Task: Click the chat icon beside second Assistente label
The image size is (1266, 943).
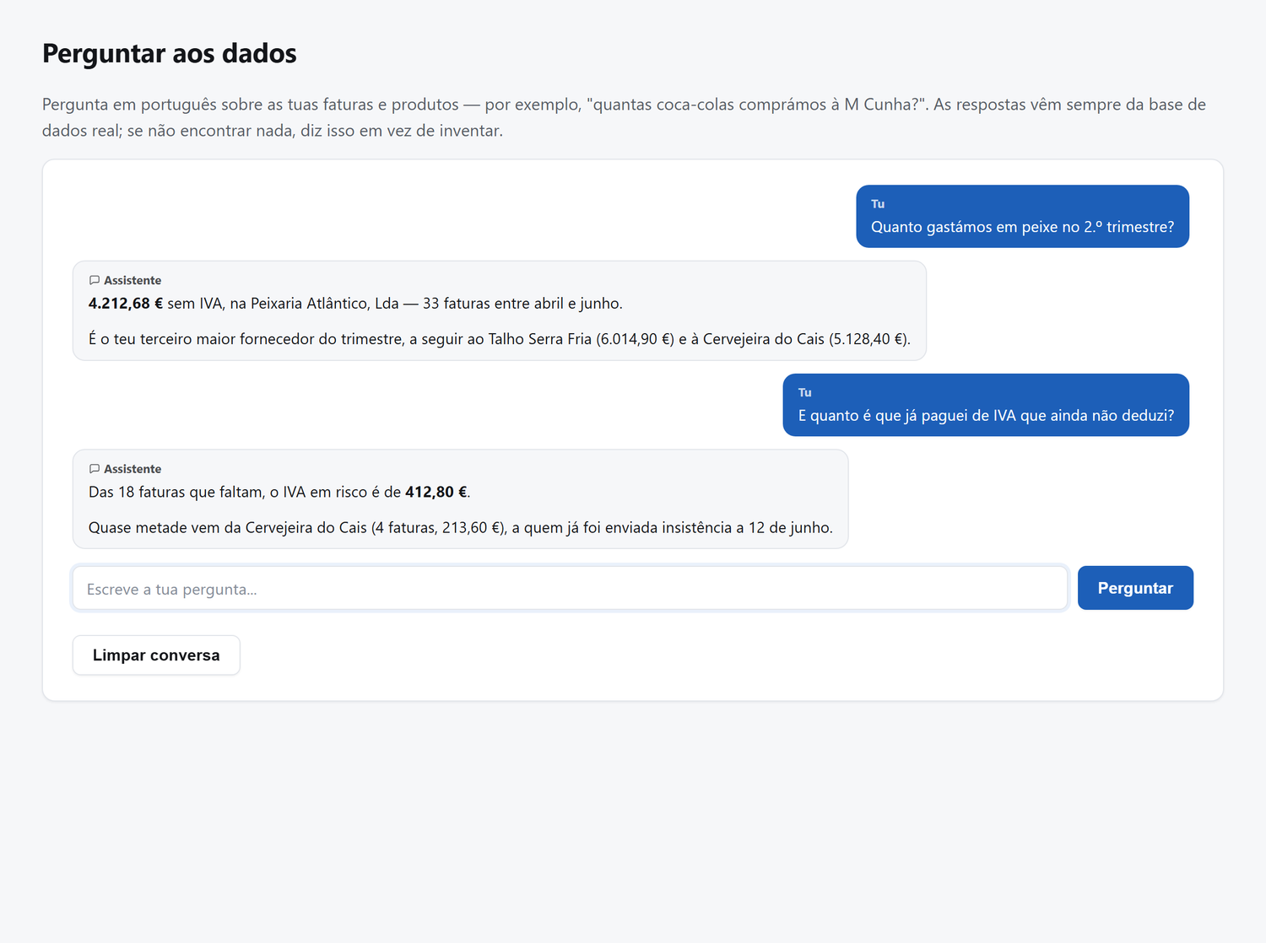Action: (95, 469)
